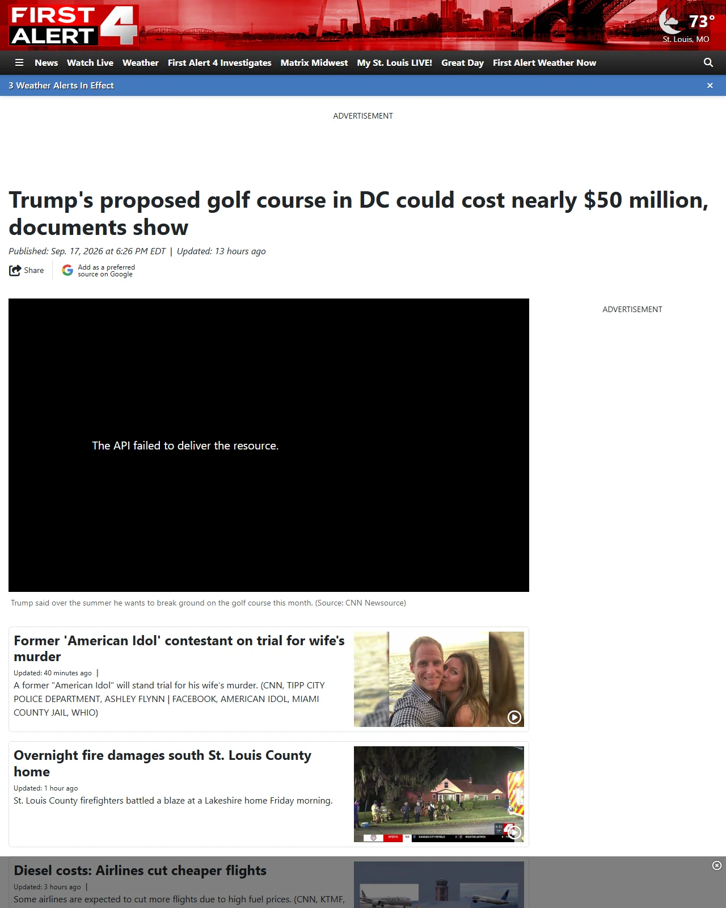Open the American Idol contestant trial headline
Screen dimensions: 726x908
pos(179,649)
